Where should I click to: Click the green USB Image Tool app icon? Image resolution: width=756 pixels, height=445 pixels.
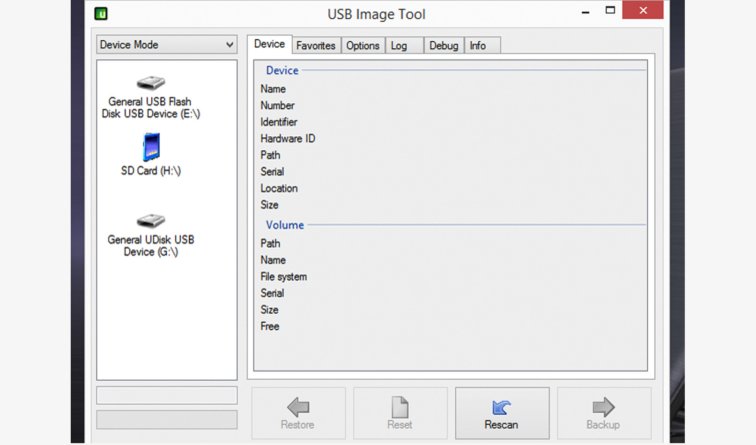point(101,14)
